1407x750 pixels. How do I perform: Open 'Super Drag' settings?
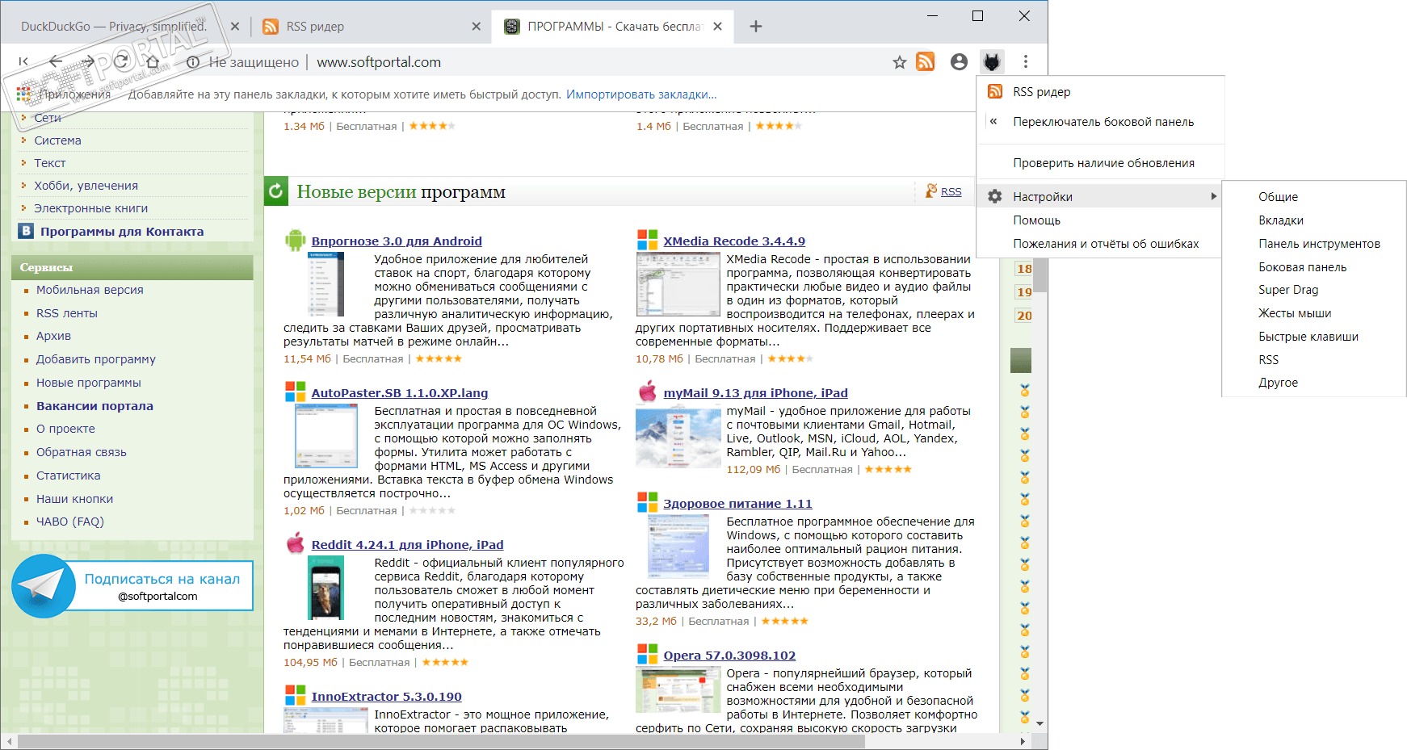1314,290
